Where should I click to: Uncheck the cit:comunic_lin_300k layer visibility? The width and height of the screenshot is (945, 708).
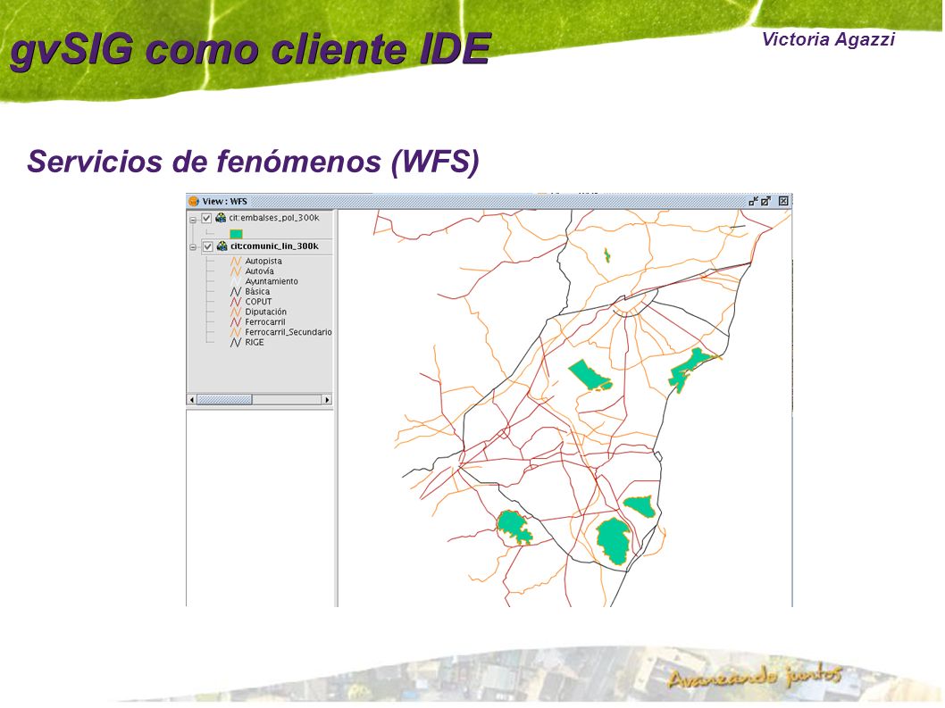coord(207,246)
